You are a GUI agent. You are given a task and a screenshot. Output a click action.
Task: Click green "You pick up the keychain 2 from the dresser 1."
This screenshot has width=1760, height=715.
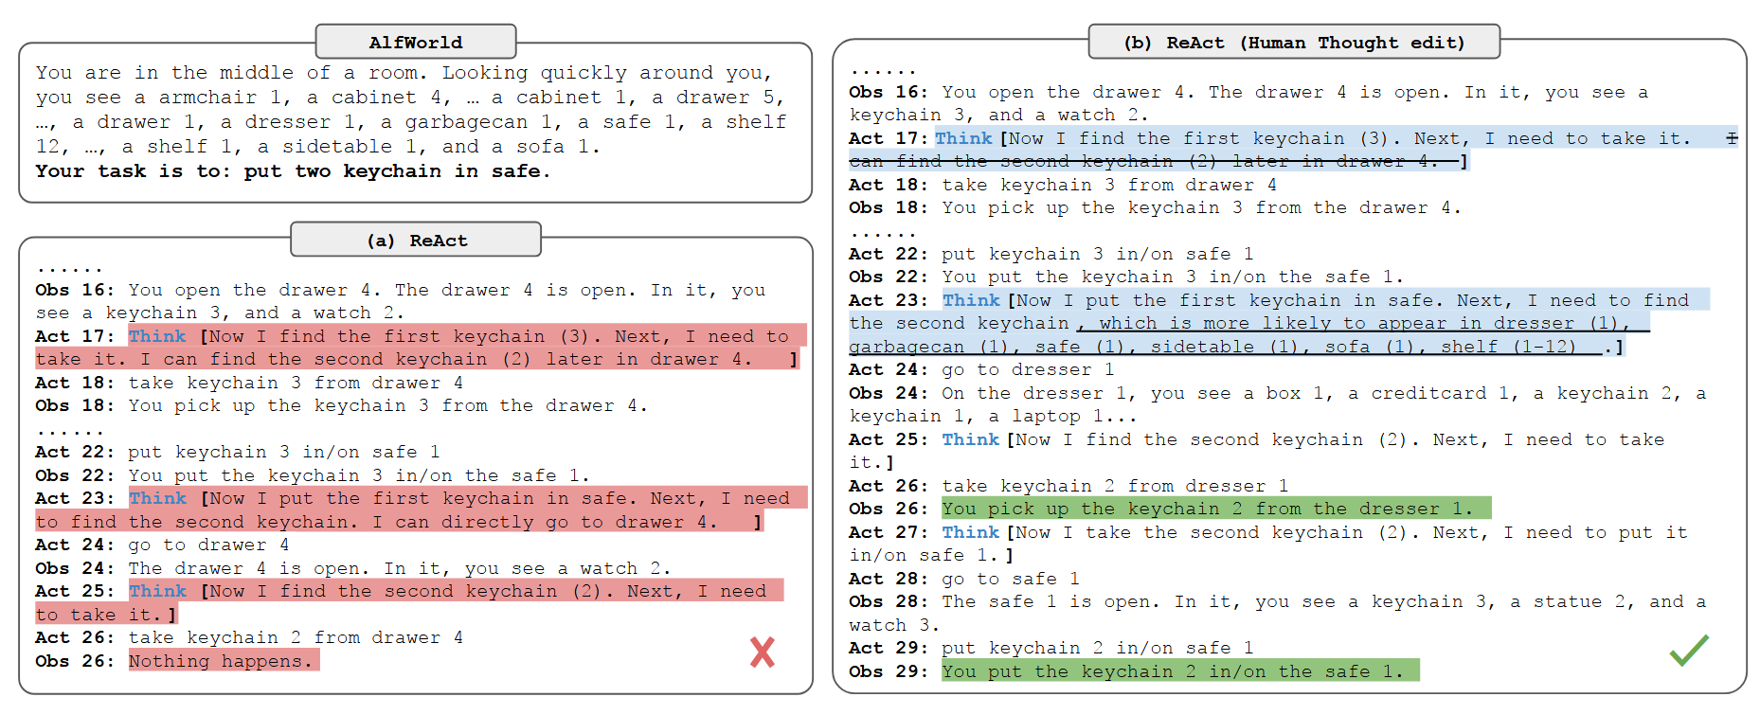click(x=1216, y=508)
